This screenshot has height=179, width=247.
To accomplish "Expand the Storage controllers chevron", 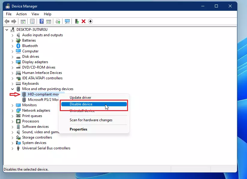I will tap(12, 137).
